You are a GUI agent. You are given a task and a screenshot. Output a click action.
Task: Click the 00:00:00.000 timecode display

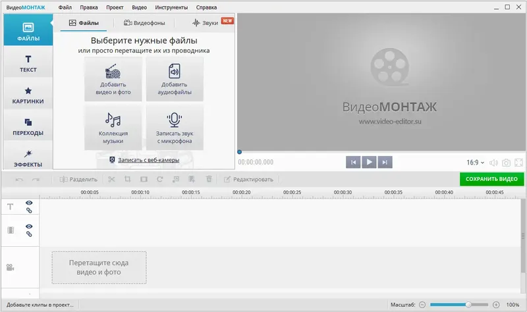[x=256, y=162]
